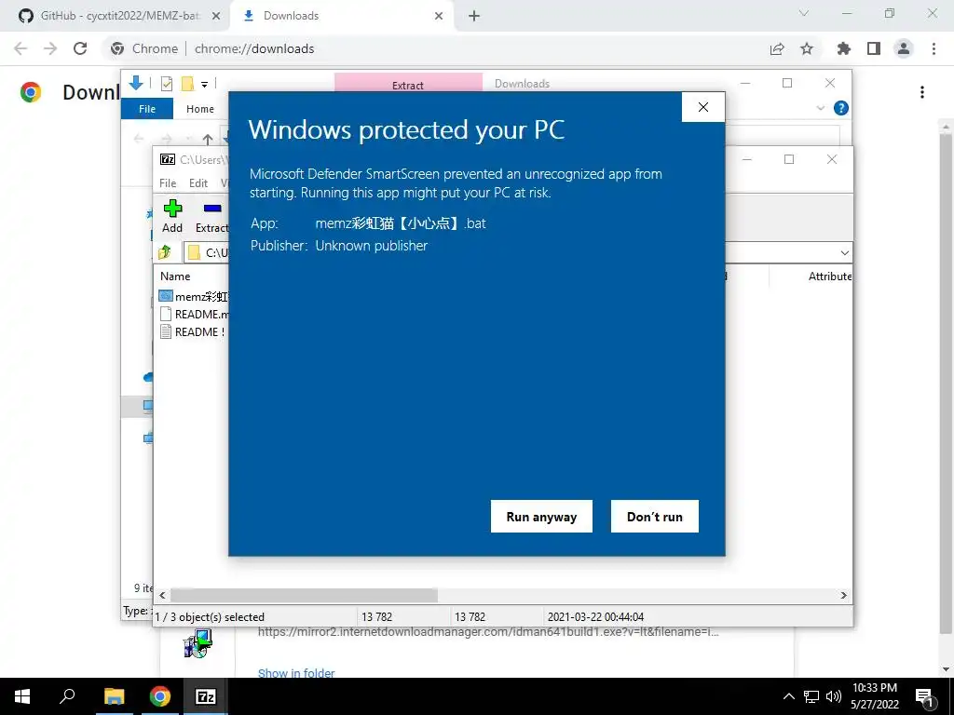The image size is (954, 715).
Task: Switch to 7-Zip from taskbar
Action: point(205,696)
